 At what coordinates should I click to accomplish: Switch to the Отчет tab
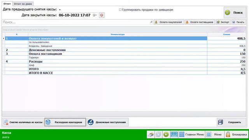(x=7, y=3)
